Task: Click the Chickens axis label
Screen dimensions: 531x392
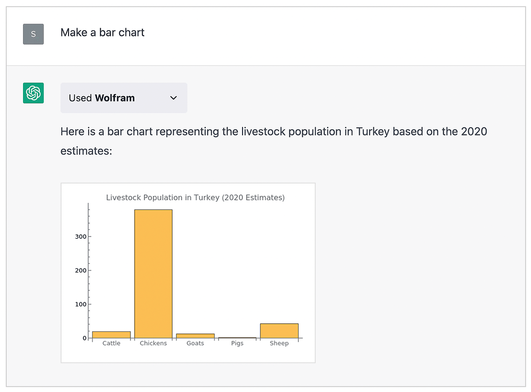Action: (153, 343)
